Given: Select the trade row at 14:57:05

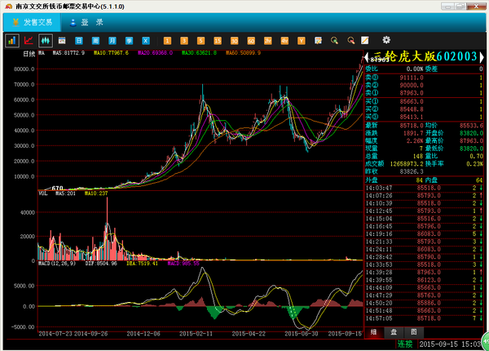Looking at the screenshot, I should 424,318.
